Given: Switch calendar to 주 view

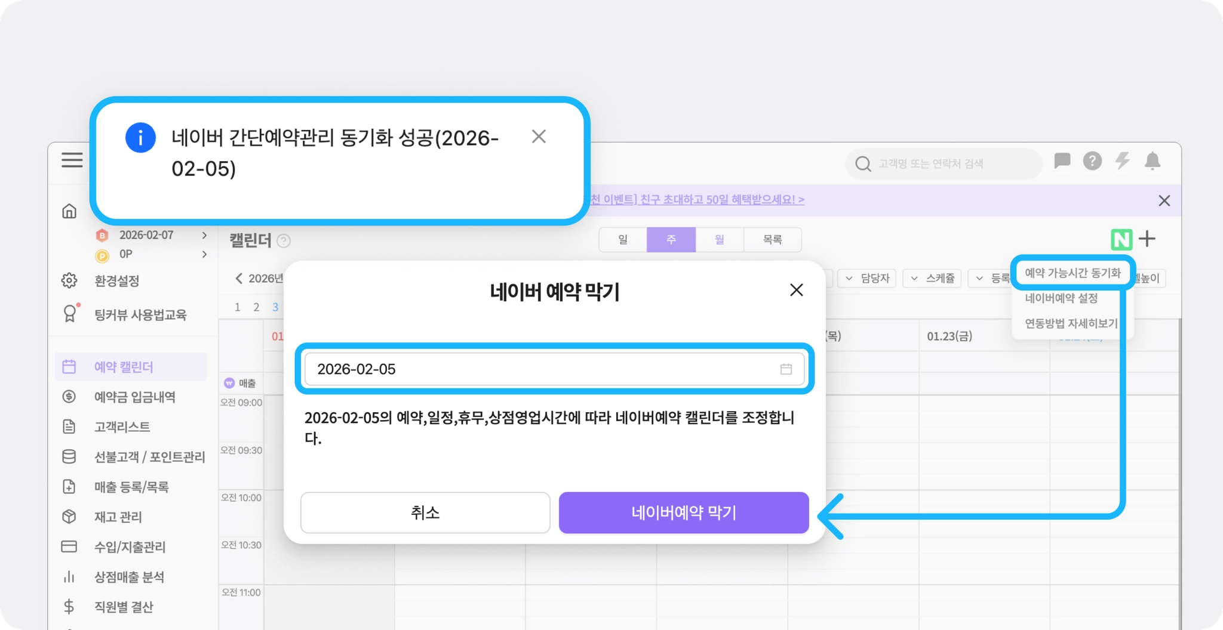Looking at the screenshot, I should click(x=671, y=240).
